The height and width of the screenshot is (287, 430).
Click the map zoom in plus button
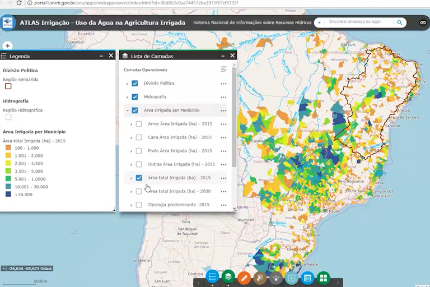[x=7, y=45]
